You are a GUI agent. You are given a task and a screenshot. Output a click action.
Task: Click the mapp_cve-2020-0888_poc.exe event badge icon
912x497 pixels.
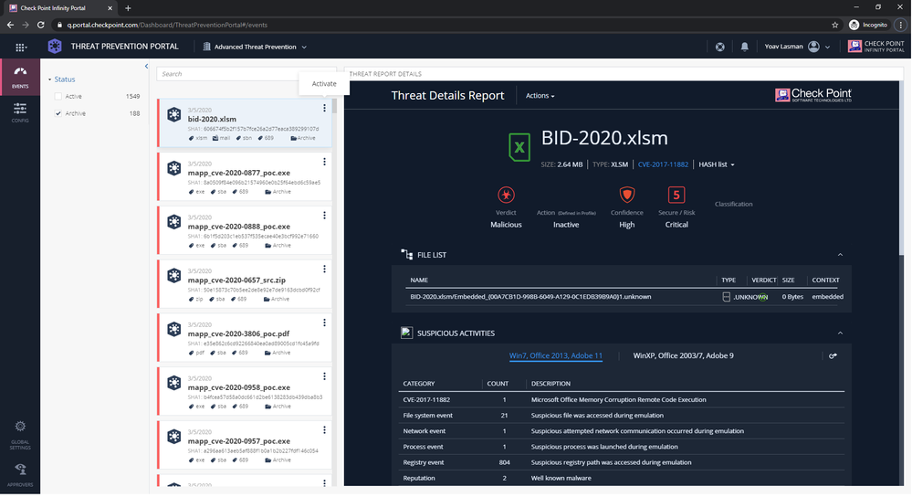pyautogui.click(x=173, y=222)
